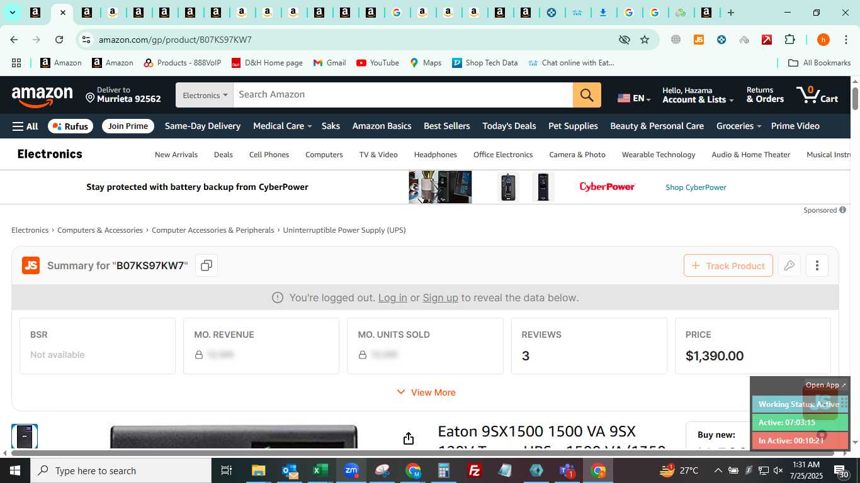Open the All hamburger menu
This screenshot has width=860, height=483.
[x=25, y=126]
